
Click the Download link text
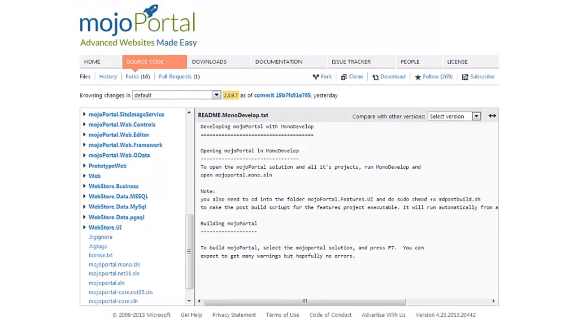393,77
